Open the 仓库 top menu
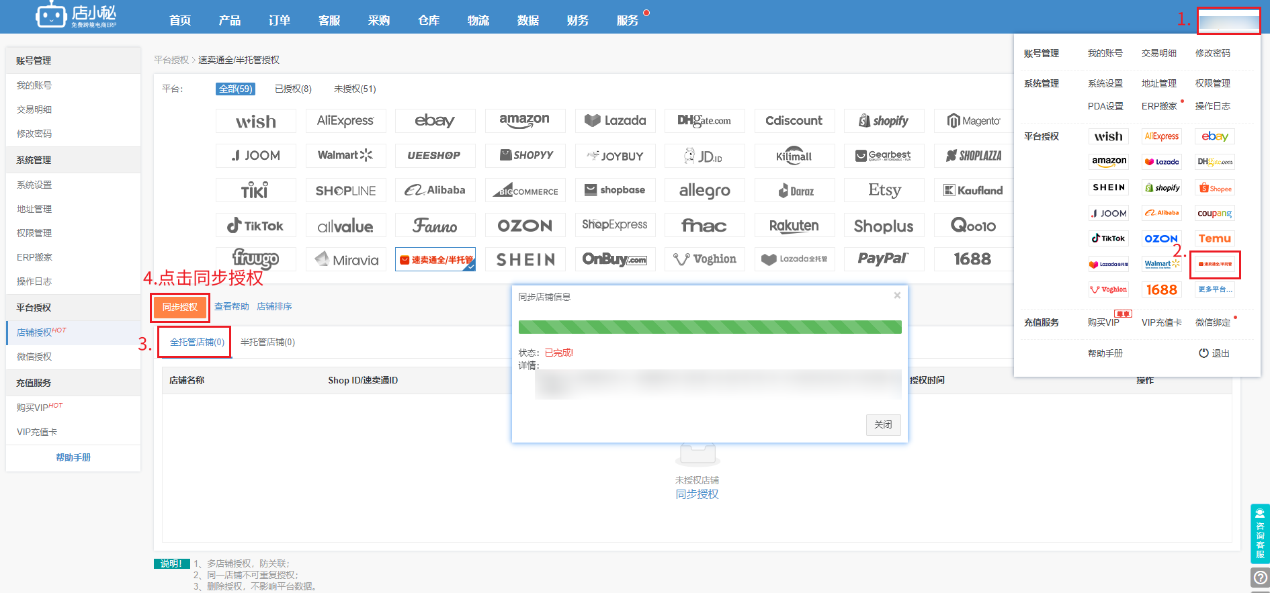This screenshot has width=1270, height=593. pyautogui.click(x=429, y=20)
